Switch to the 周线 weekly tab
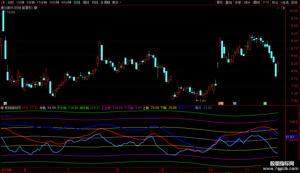 point(86,3)
